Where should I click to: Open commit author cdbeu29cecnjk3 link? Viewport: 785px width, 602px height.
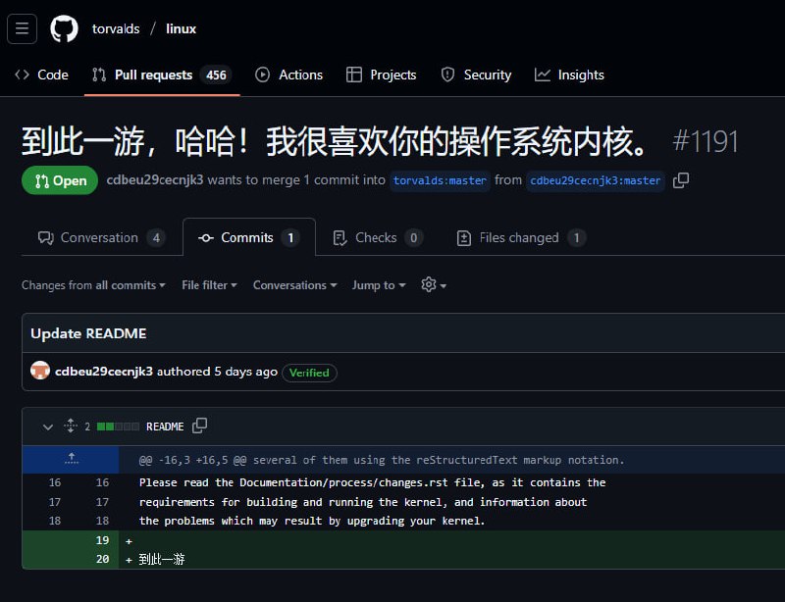[x=104, y=372]
